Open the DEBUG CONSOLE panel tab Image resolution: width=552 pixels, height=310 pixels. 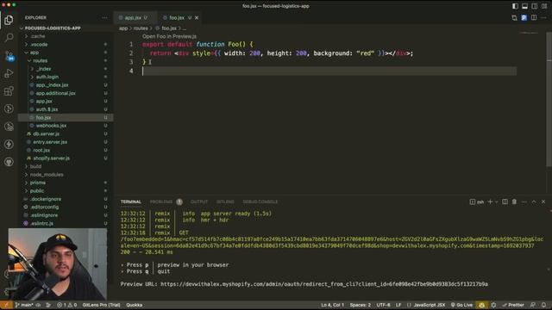click(x=260, y=201)
